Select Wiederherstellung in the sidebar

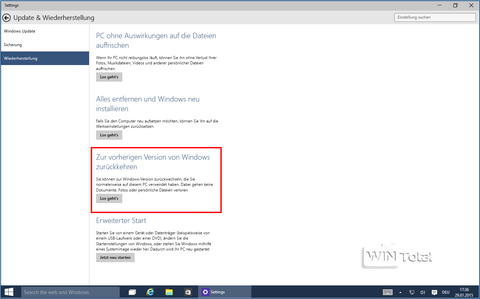(45, 58)
